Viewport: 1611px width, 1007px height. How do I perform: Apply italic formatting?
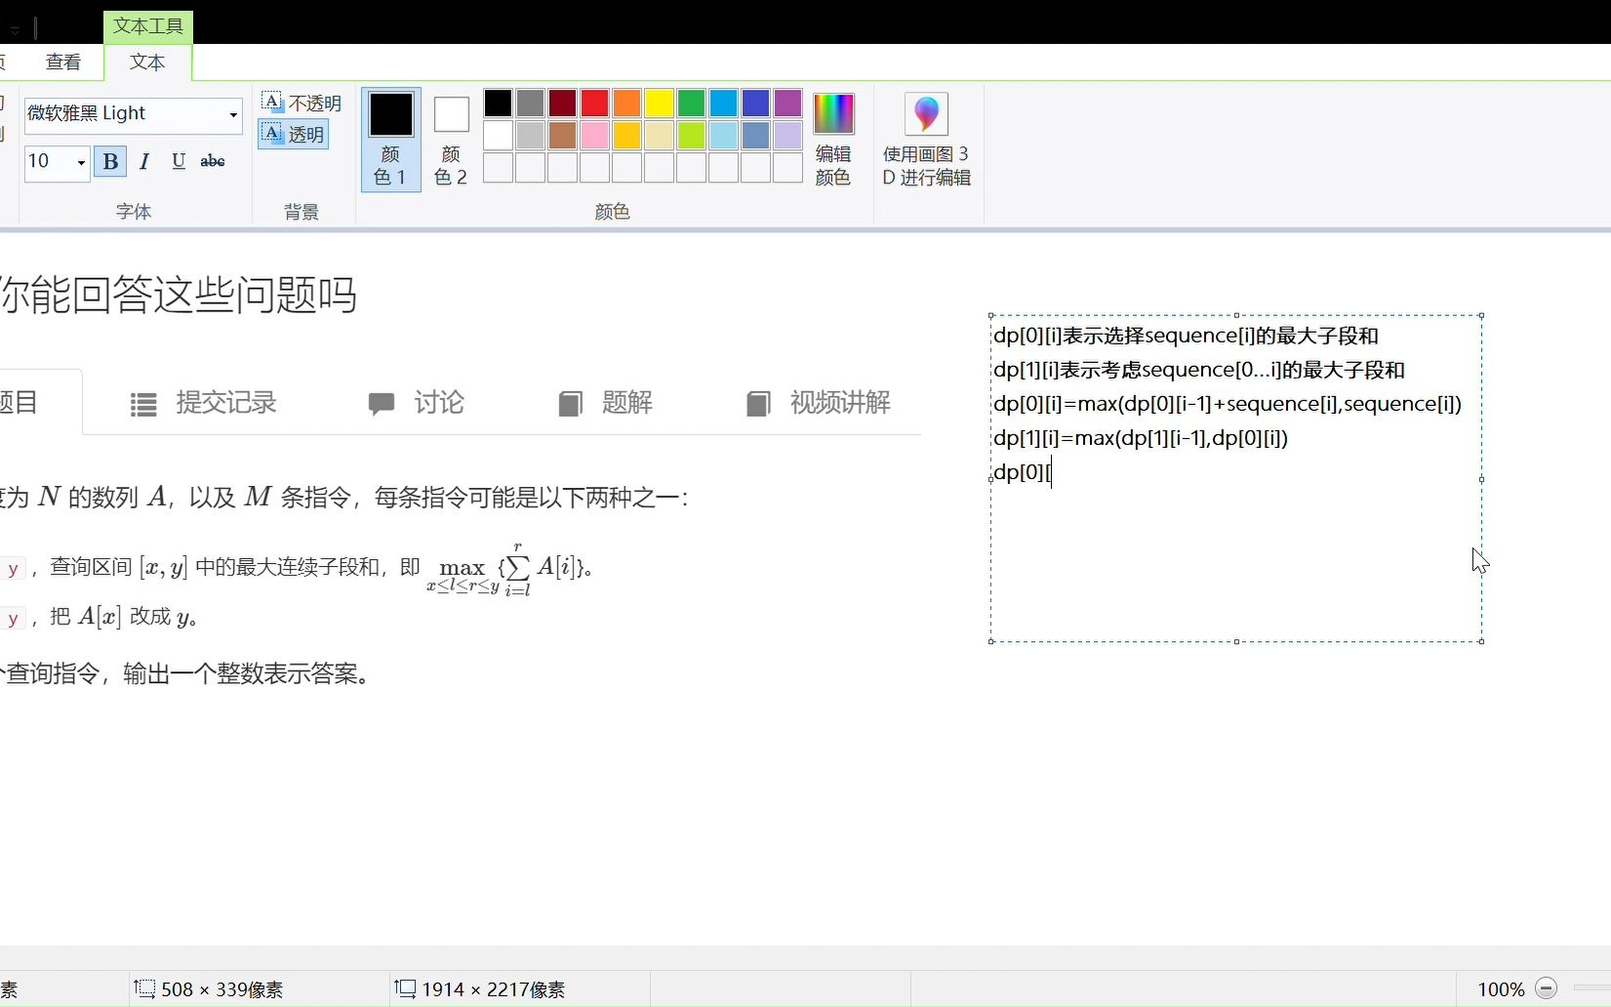coord(143,162)
